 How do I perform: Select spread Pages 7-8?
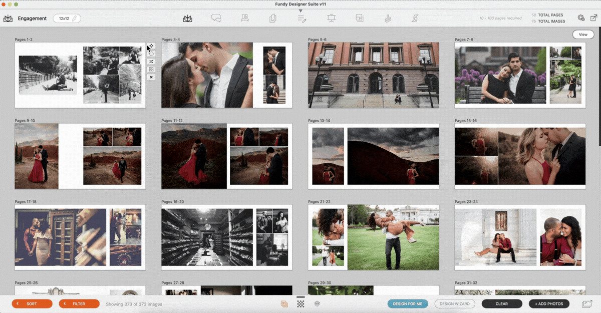[520, 75]
